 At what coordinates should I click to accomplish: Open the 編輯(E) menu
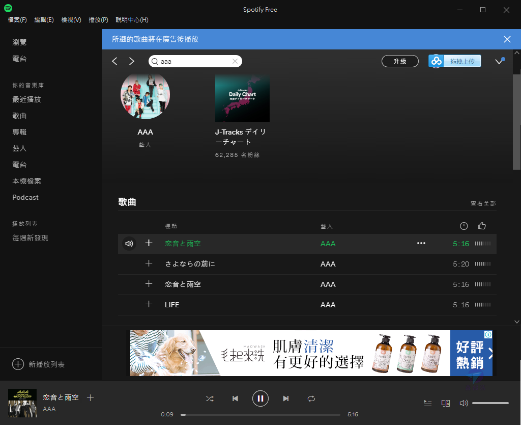(44, 20)
